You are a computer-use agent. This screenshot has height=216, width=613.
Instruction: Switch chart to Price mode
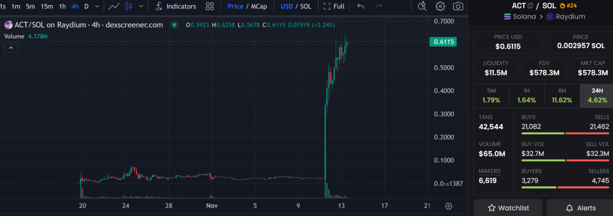click(x=236, y=6)
